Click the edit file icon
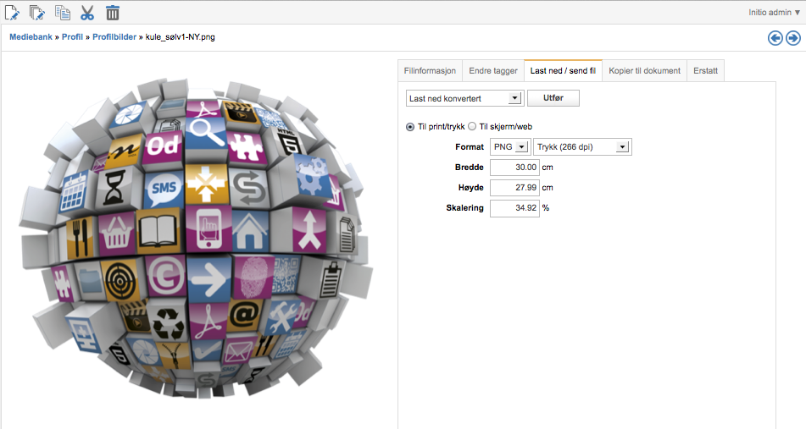Viewport: 806px width, 429px height. coord(12,12)
